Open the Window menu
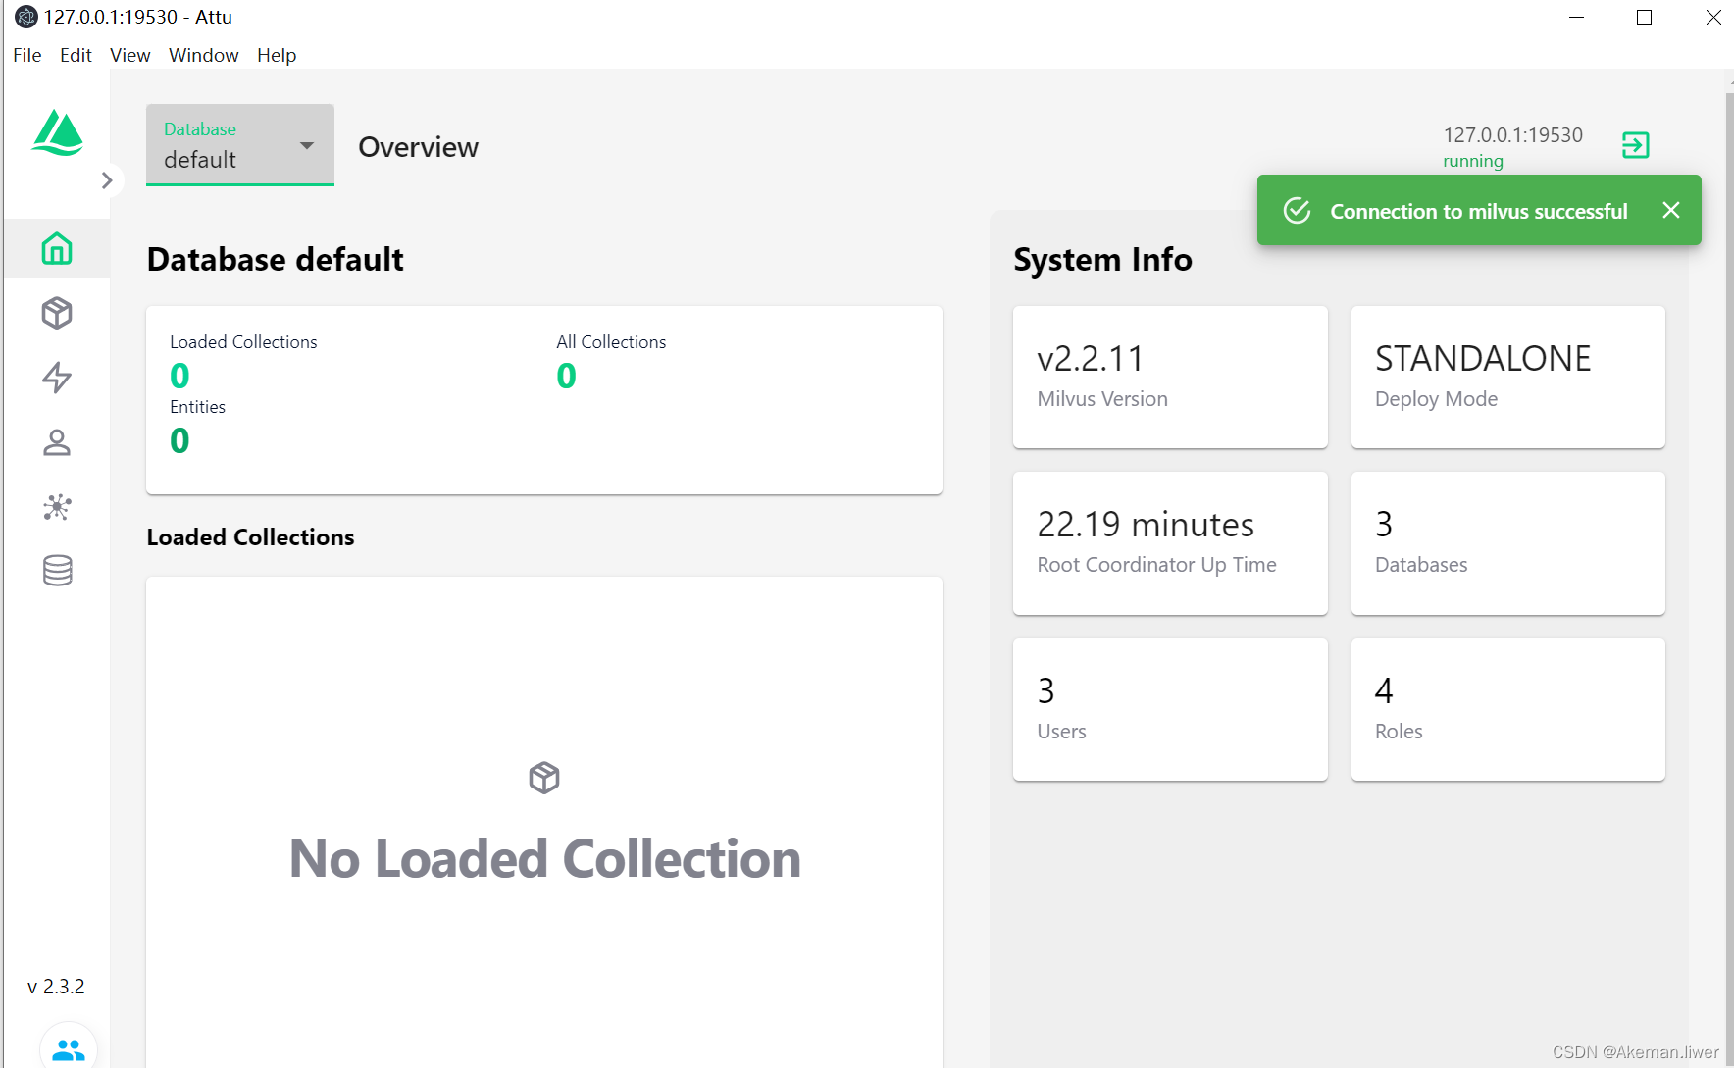The width and height of the screenshot is (1734, 1068). coord(204,55)
